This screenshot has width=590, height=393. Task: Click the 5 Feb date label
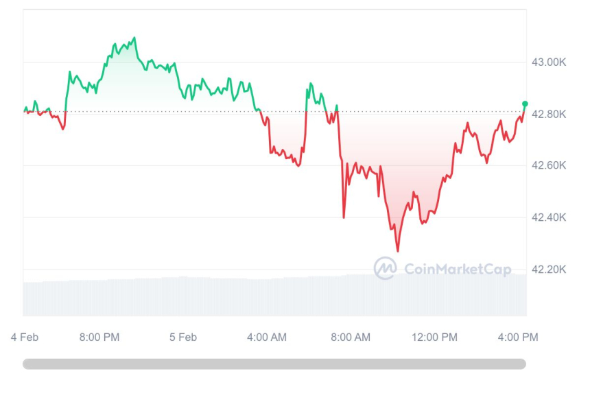pyautogui.click(x=183, y=337)
